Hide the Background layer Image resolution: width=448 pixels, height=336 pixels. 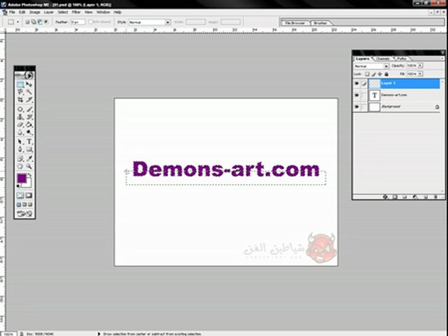tap(357, 107)
